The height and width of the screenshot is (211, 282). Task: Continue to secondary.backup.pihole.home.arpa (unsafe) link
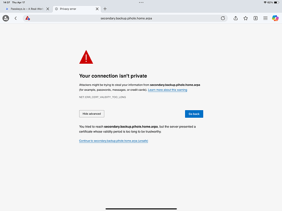(113, 141)
